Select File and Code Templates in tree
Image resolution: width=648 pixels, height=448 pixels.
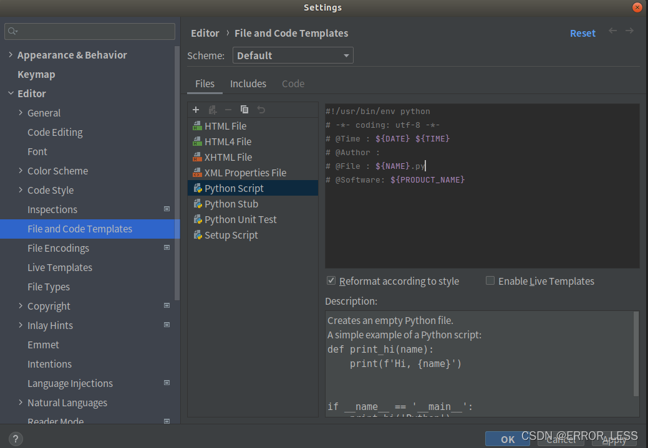(x=90, y=229)
